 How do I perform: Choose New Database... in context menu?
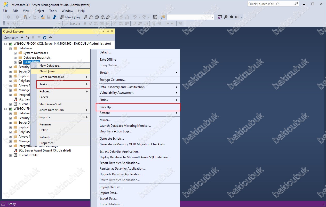(60, 66)
